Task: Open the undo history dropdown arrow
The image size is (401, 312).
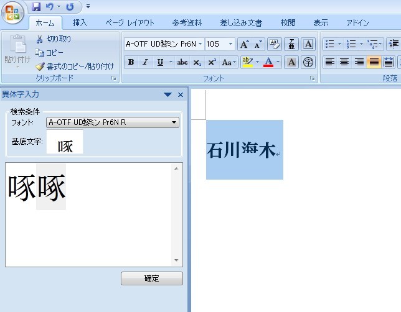Action: point(59,7)
